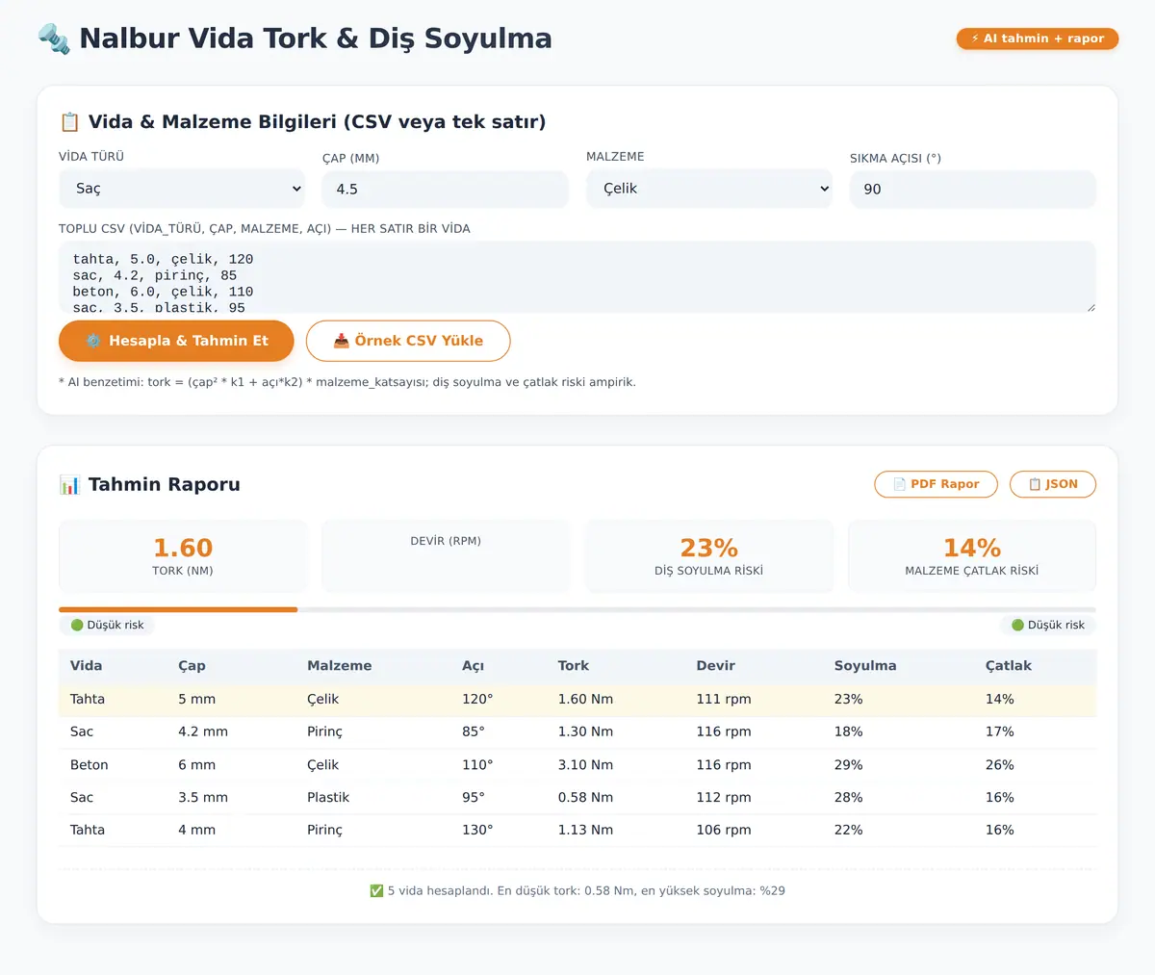Click the Örnek CSV Yükle button
1155x975 pixels.
coord(408,341)
